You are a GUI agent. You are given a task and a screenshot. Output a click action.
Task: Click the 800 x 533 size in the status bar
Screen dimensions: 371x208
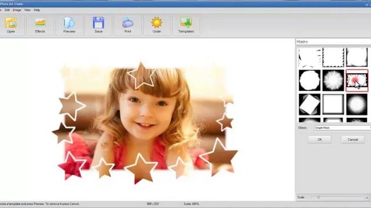(153, 204)
